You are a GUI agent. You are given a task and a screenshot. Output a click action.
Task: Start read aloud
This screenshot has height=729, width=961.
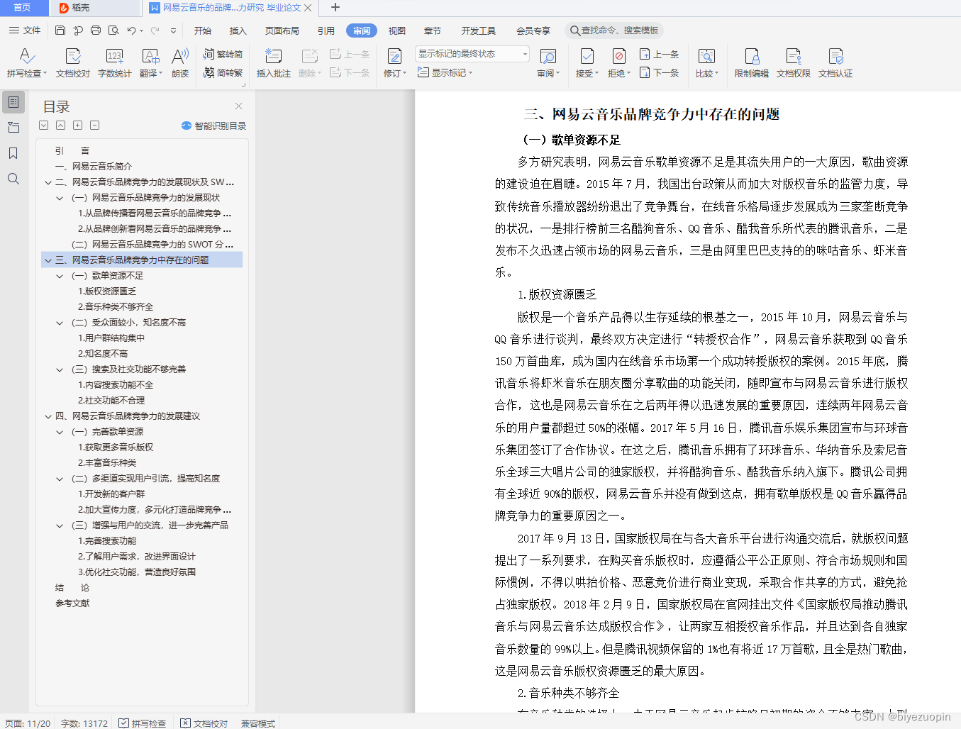click(x=180, y=62)
